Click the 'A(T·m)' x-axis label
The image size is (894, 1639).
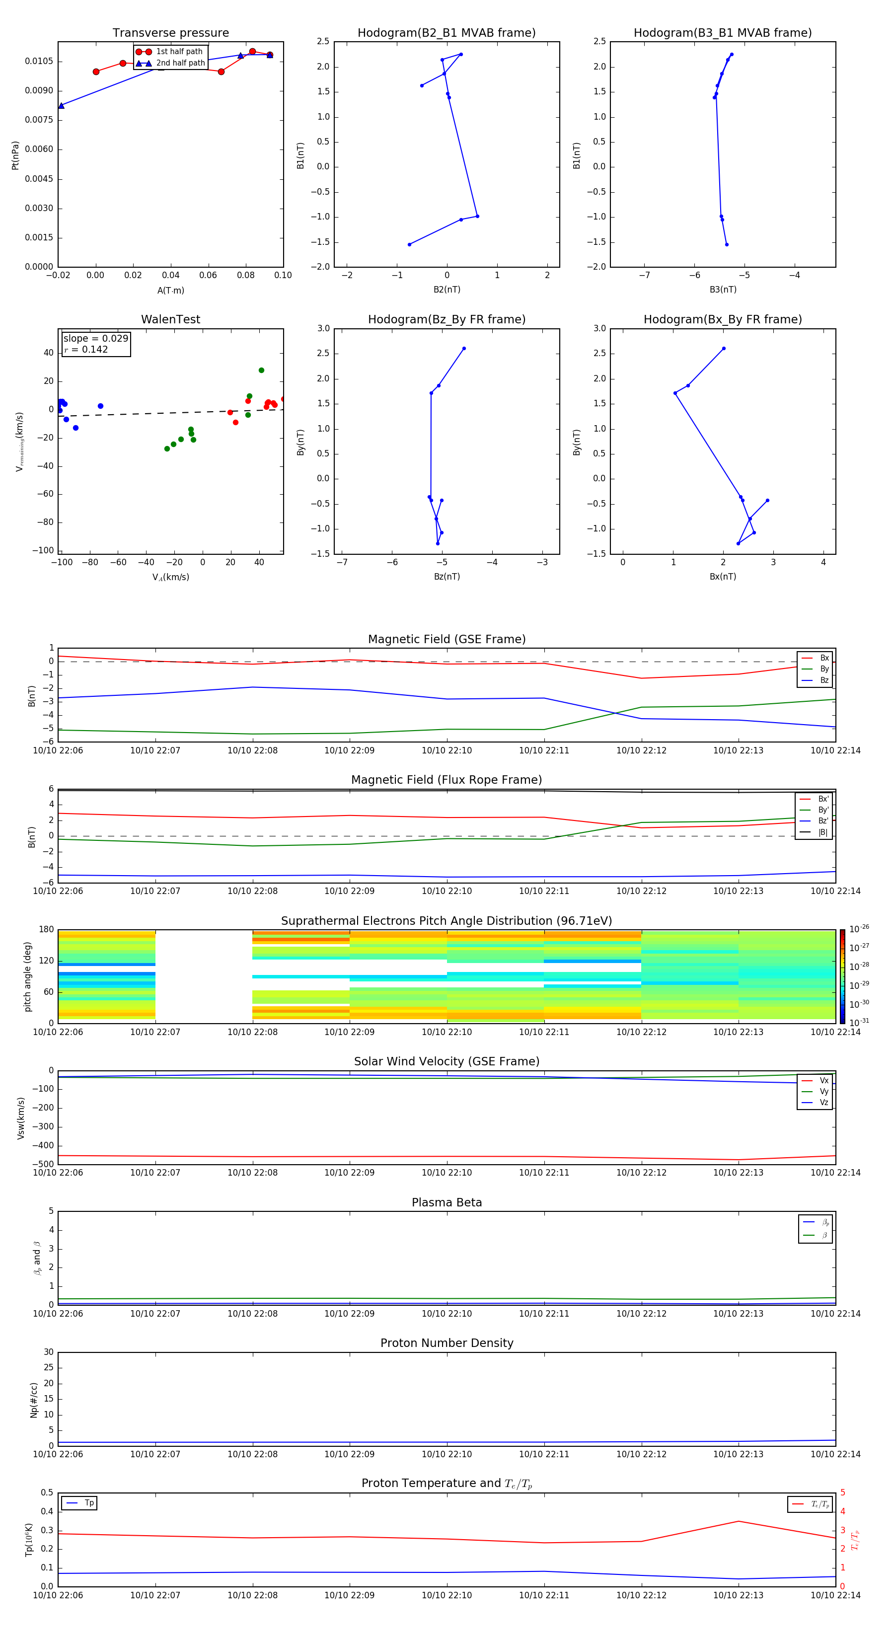(170, 291)
